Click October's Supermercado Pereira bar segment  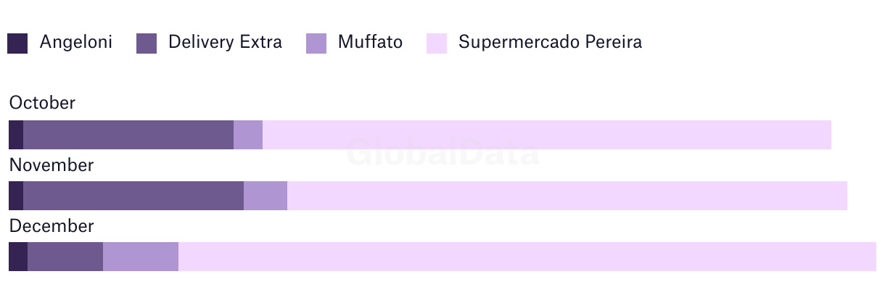(x=547, y=135)
